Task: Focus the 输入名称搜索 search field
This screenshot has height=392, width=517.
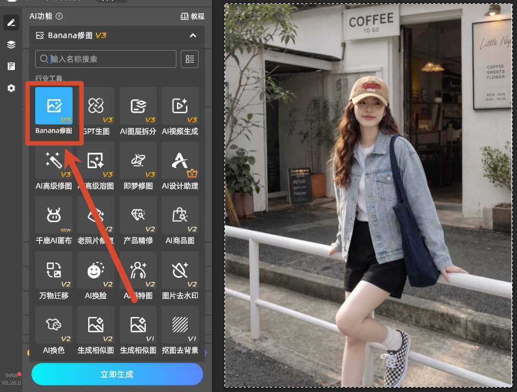Action: pyautogui.click(x=106, y=59)
